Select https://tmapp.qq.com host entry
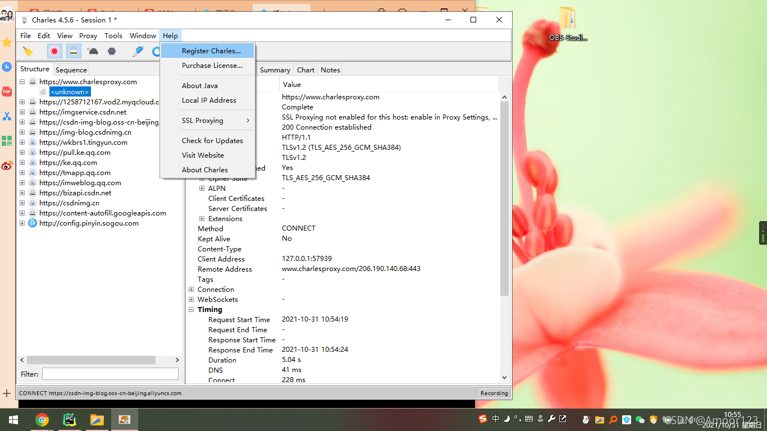The height and width of the screenshot is (431, 767). coord(75,172)
